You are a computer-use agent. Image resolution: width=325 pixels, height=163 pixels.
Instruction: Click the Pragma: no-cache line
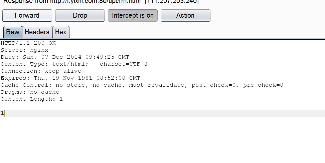pos(30,92)
